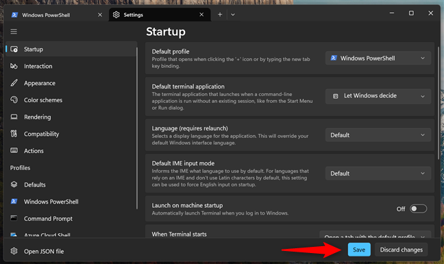This screenshot has width=444, height=264.
Task: Open the When Terminal starts dropdown
Action: 375,235
